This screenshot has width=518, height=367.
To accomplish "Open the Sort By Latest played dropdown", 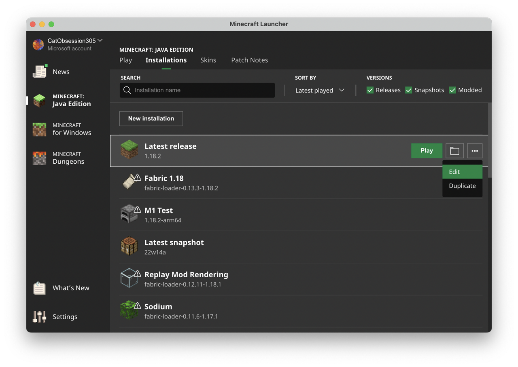I will pyautogui.click(x=319, y=90).
